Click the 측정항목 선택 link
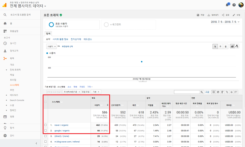This screenshot has width=245, height=147. [x=67, y=46]
